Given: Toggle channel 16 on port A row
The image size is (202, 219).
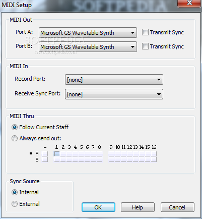Looking at the screenshot, I should [x=154, y=154].
